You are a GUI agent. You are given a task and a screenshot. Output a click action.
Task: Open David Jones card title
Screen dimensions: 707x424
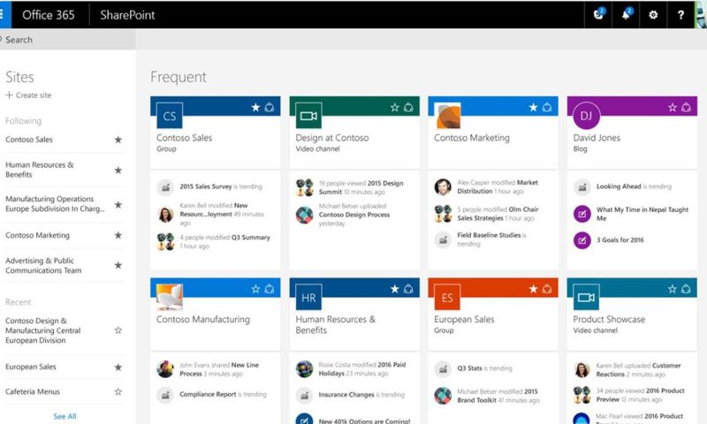(x=597, y=138)
